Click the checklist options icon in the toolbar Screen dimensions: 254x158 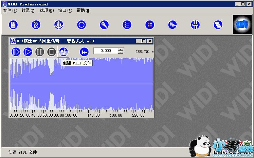click(x=127, y=25)
